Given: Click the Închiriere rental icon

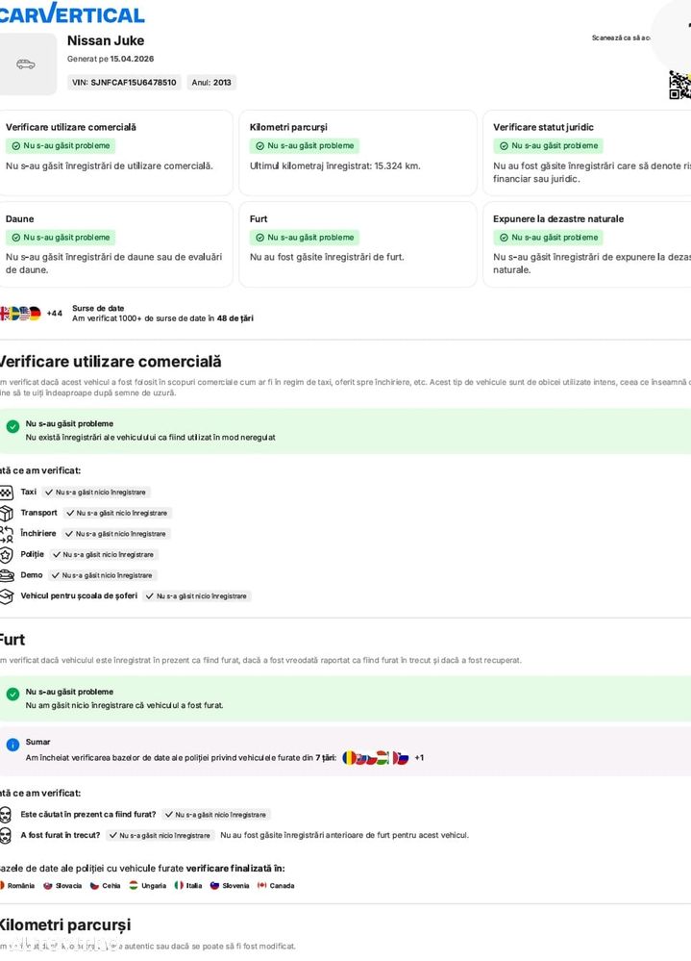Looking at the screenshot, I should tap(6, 534).
